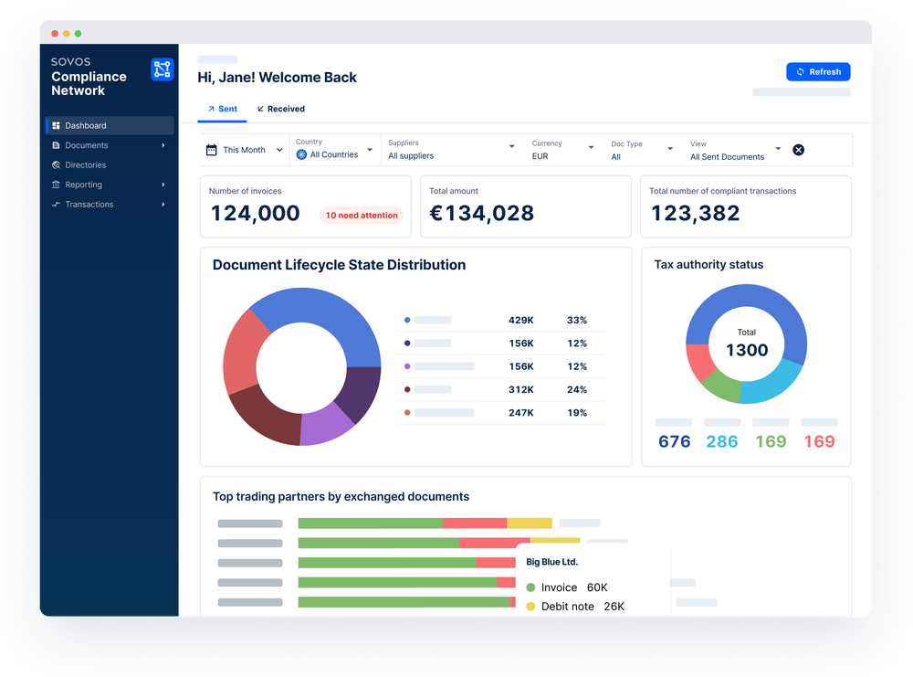Screen dimensions: 913x677
Task: Select the Dashboard icon in the sidebar
Action: point(58,125)
